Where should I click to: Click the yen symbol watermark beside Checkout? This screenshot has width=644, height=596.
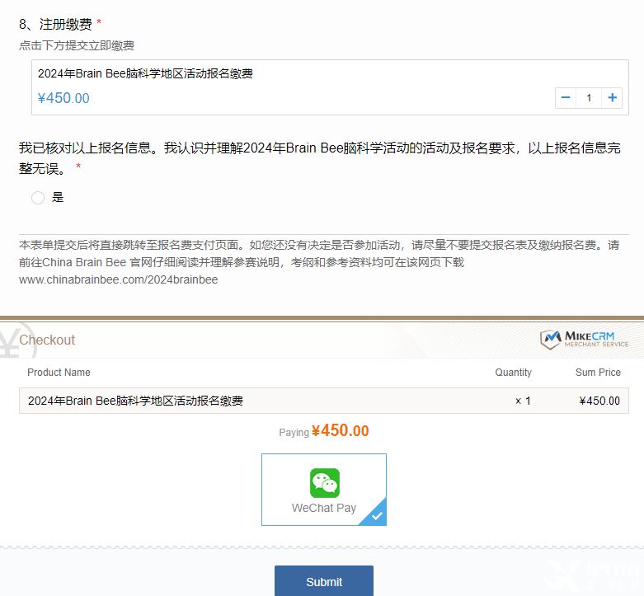[x=10, y=340]
